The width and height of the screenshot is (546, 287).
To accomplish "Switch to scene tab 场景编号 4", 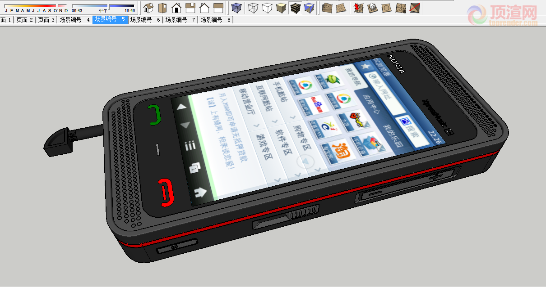I will 75,20.
